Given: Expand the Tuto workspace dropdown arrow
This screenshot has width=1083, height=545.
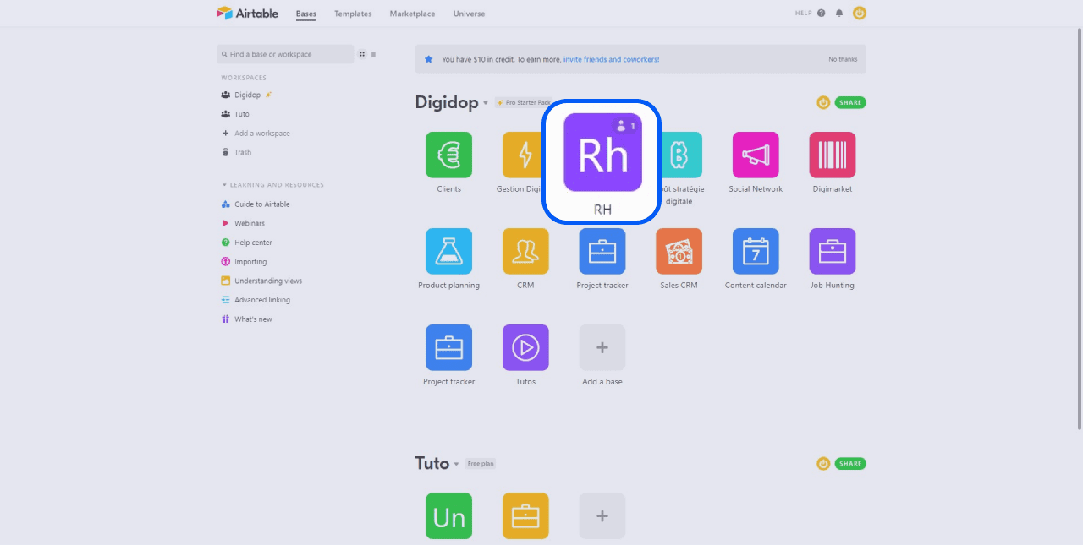Looking at the screenshot, I should [456, 464].
